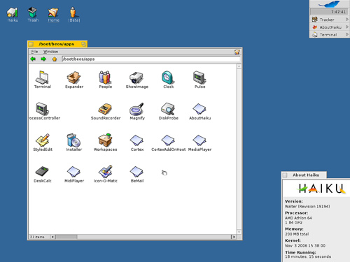The height and width of the screenshot is (262, 350).
Task: Click the SoundRecorder icon
Action: (105, 109)
